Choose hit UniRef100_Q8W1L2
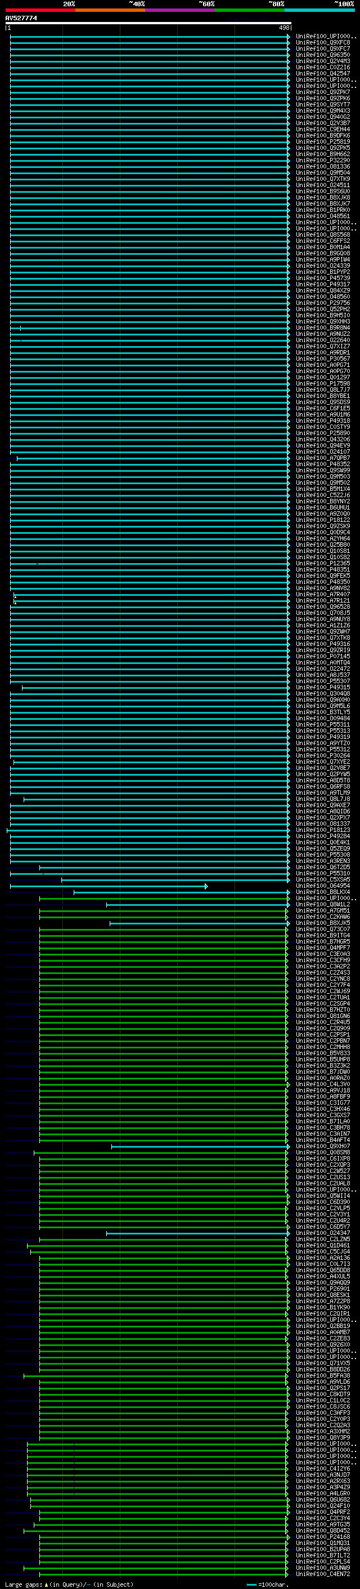Viewport: 360px width, 1589px height. [x=323, y=904]
